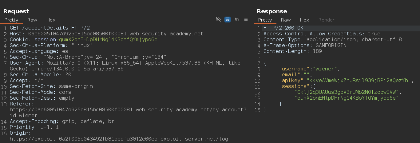Select the Request Pretty tab
The width and height of the screenshot is (420, 143).
click(11, 20)
